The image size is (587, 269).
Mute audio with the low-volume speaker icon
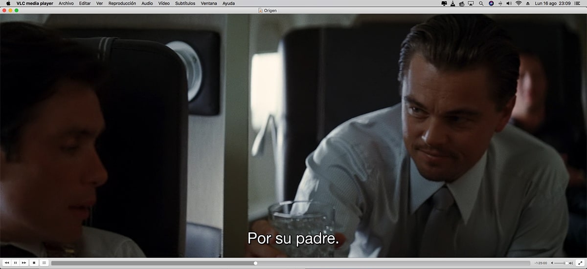pyautogui.click(x=552, y=263)
